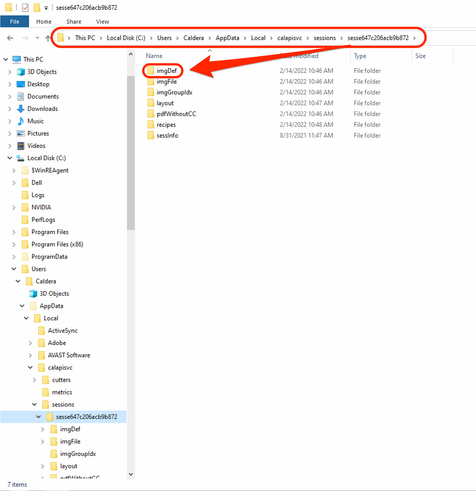Switch to the View ribbon tab
Viewport: 476px width, 491px height.
coord(102,22)
